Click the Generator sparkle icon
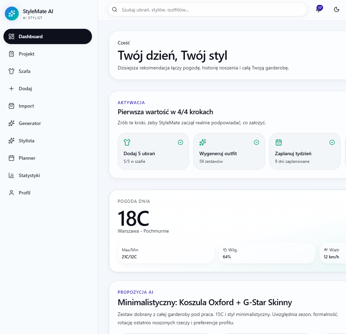Viewport: 346px width, 334px height. [11, 123]
